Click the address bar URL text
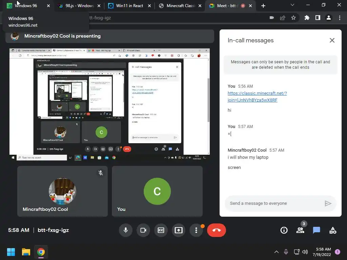347x260 pixels. click(x=100, y=18)
